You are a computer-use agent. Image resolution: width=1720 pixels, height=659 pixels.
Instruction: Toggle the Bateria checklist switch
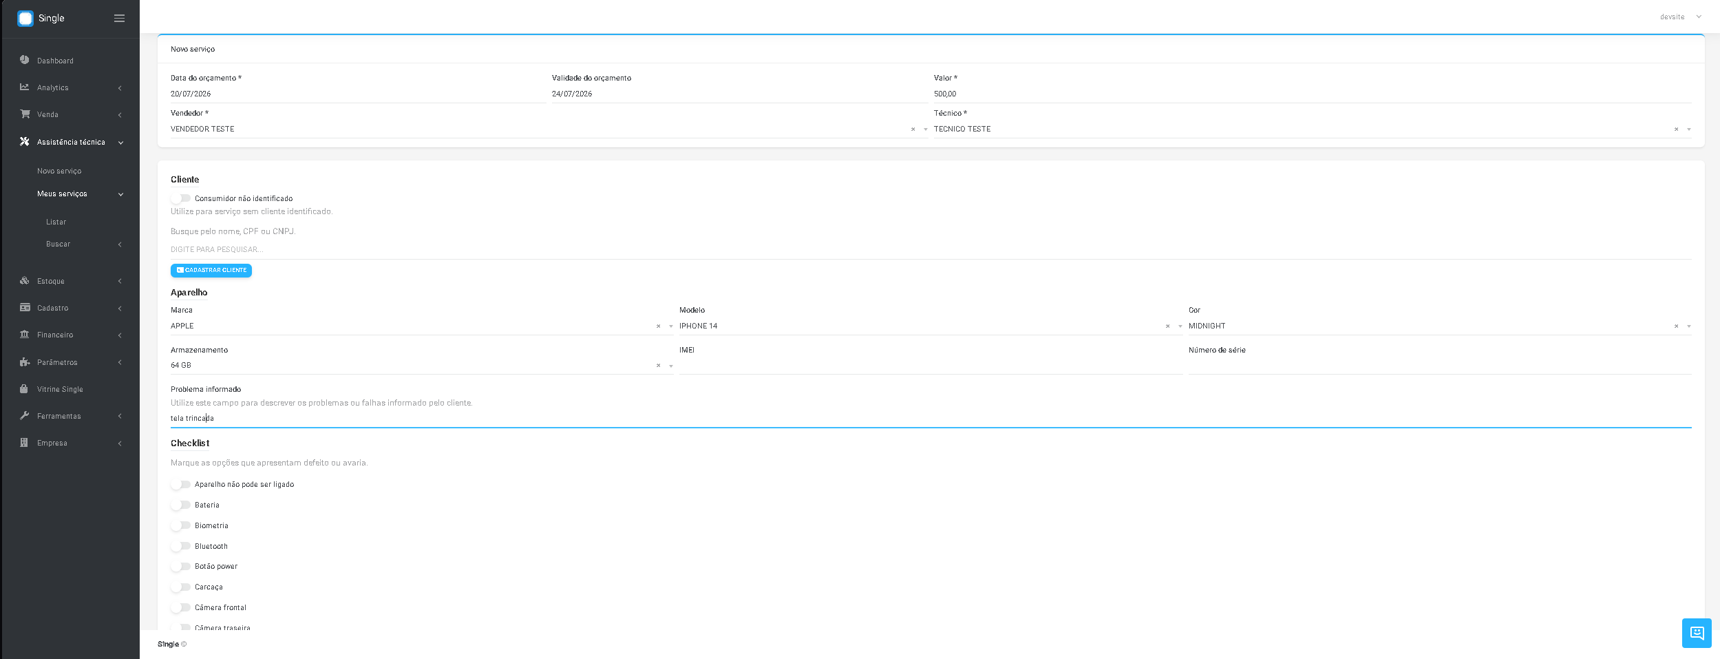click(x=181, y=505)
